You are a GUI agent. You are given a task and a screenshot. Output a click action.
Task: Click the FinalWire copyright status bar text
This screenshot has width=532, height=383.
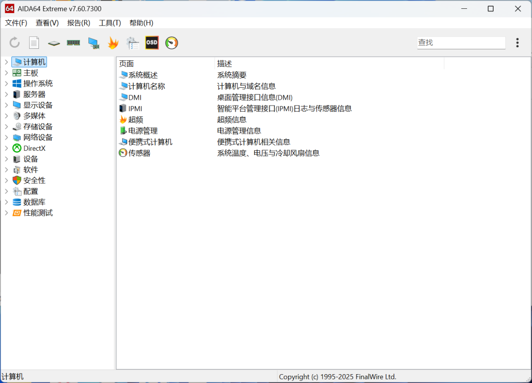click(338, 377)
